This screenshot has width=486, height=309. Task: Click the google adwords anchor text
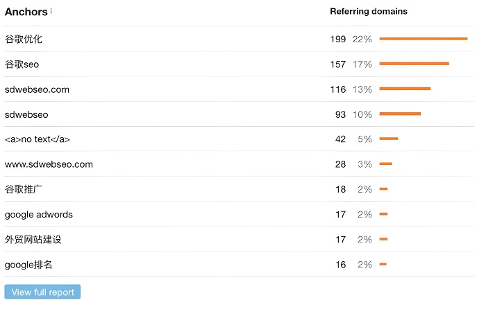tap(39, 215)
